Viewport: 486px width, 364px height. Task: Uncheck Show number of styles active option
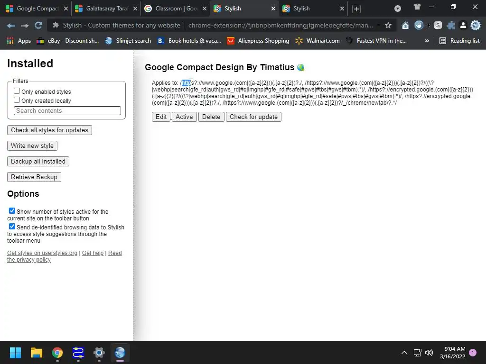click(x=12, y=211)
